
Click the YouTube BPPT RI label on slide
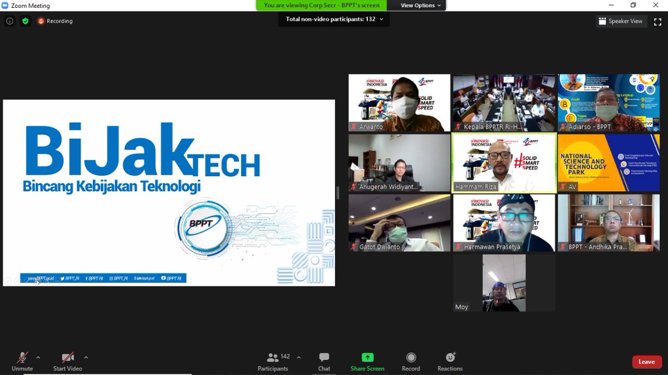click(171, 278)
